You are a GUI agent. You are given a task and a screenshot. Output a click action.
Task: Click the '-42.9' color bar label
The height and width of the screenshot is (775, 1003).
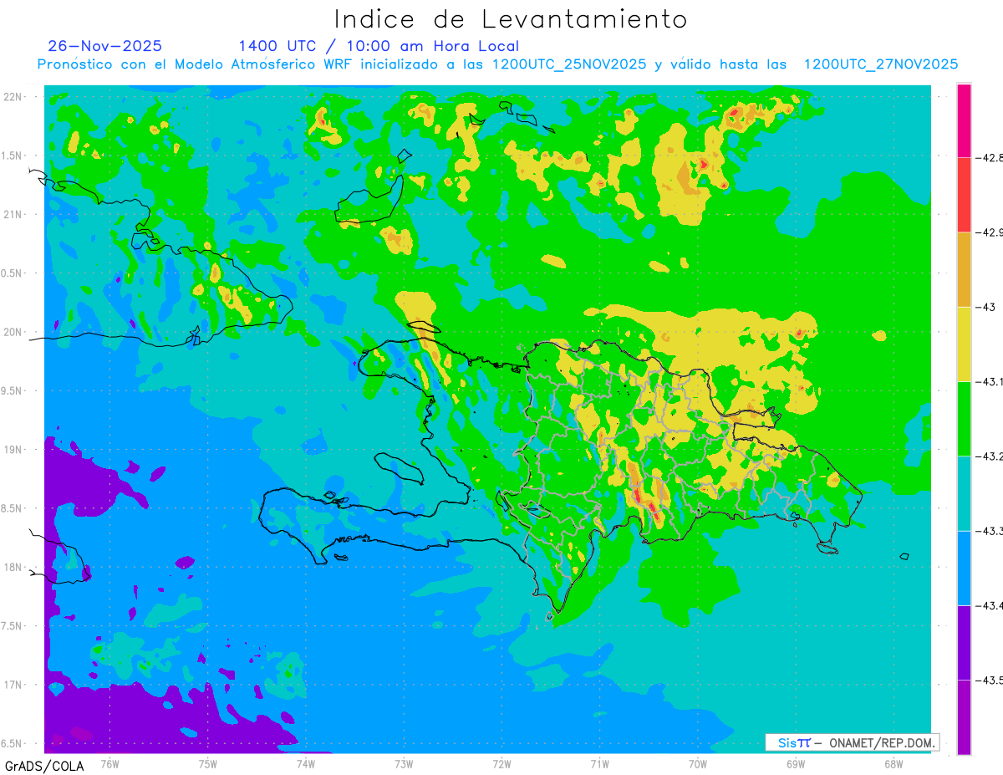(x=989, y=232)
